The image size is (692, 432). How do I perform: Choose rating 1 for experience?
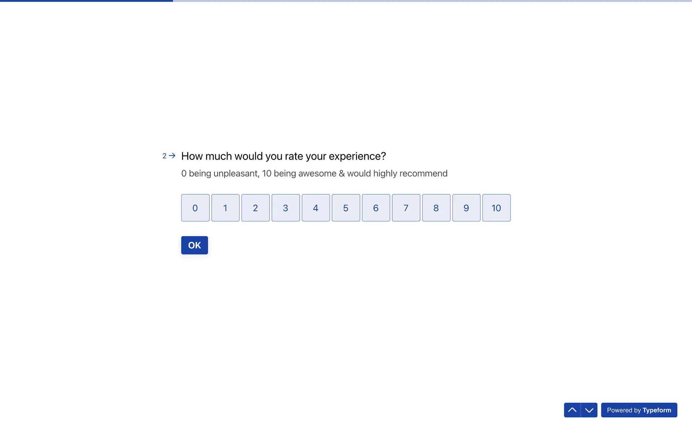pos(225,208)
